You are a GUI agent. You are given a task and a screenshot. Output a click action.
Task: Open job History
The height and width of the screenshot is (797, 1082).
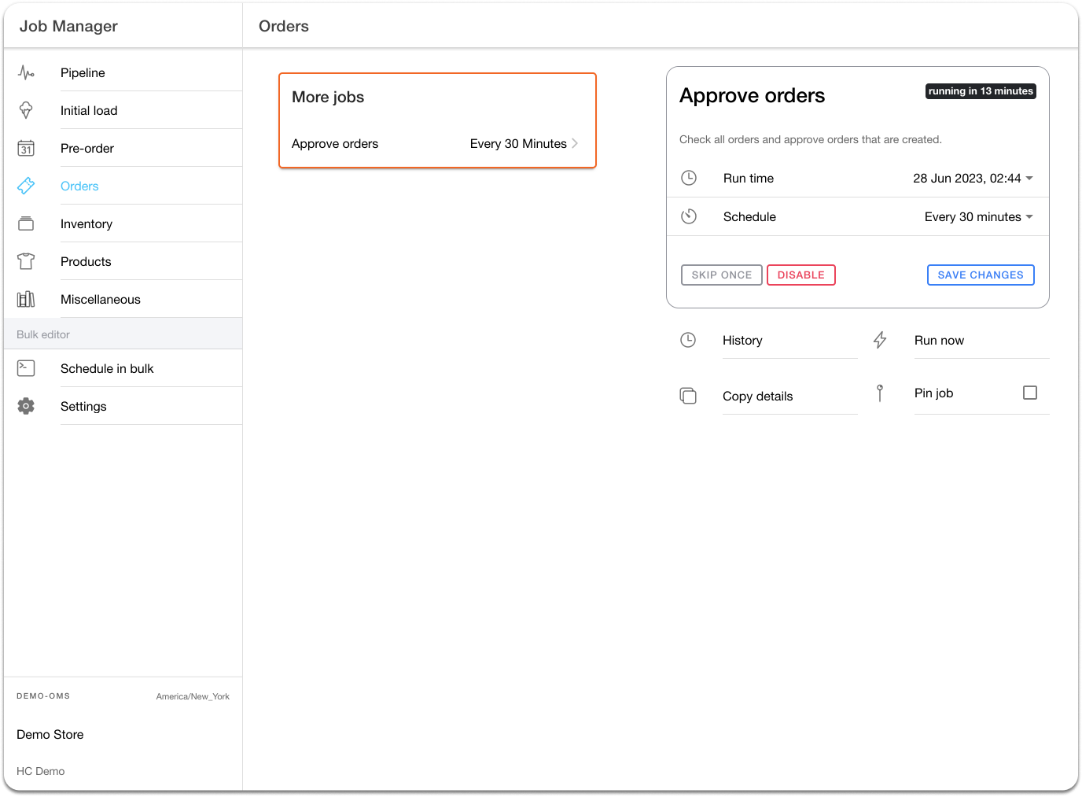(x=742, y=340)
